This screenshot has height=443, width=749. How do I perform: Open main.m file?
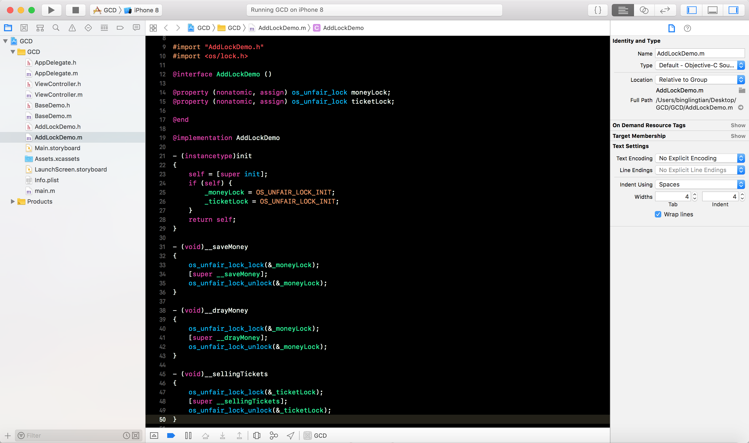pyautogui.click(x=45, y=191)
